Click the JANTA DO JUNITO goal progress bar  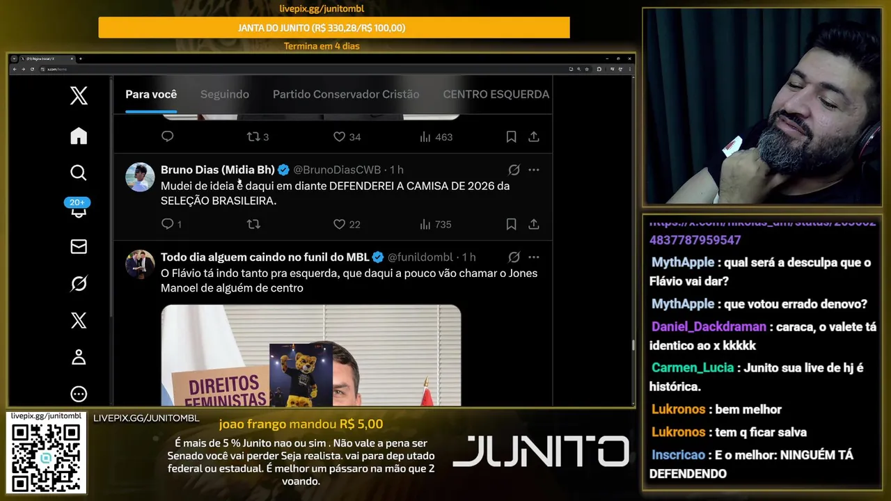point(334,28)
